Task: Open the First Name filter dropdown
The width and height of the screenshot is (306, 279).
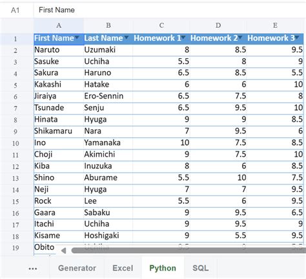Action: (77, 38)
